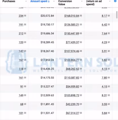Click footnote icon beside 8.31 ROAS
Screen dimensions: 118x120
coord(109,95)
